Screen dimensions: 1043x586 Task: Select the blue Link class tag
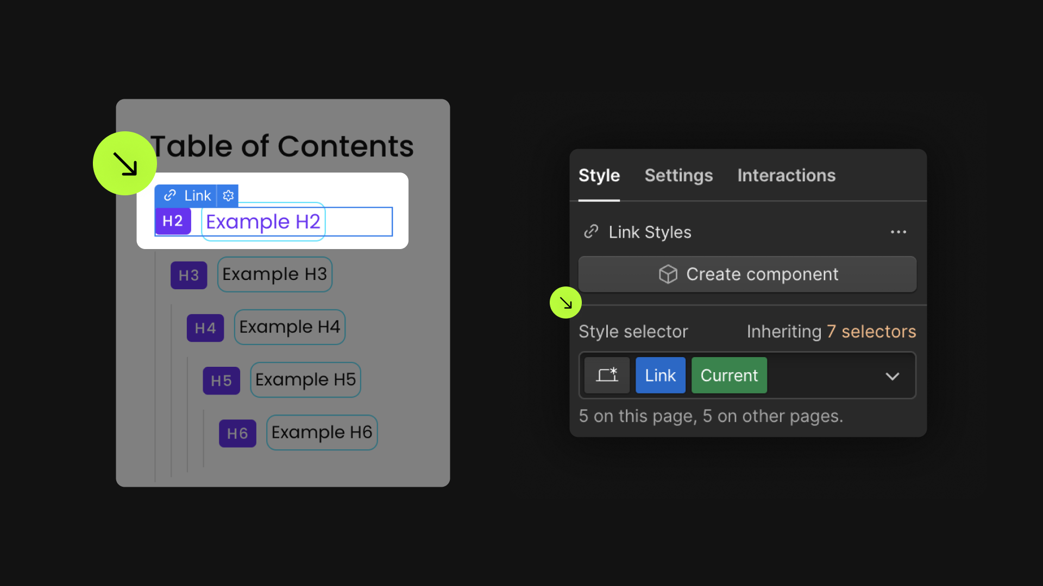661,375
